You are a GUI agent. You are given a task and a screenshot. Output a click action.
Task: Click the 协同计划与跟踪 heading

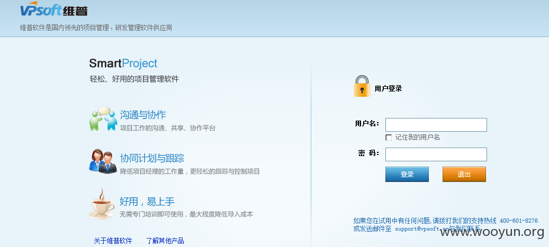click(152, 158)
